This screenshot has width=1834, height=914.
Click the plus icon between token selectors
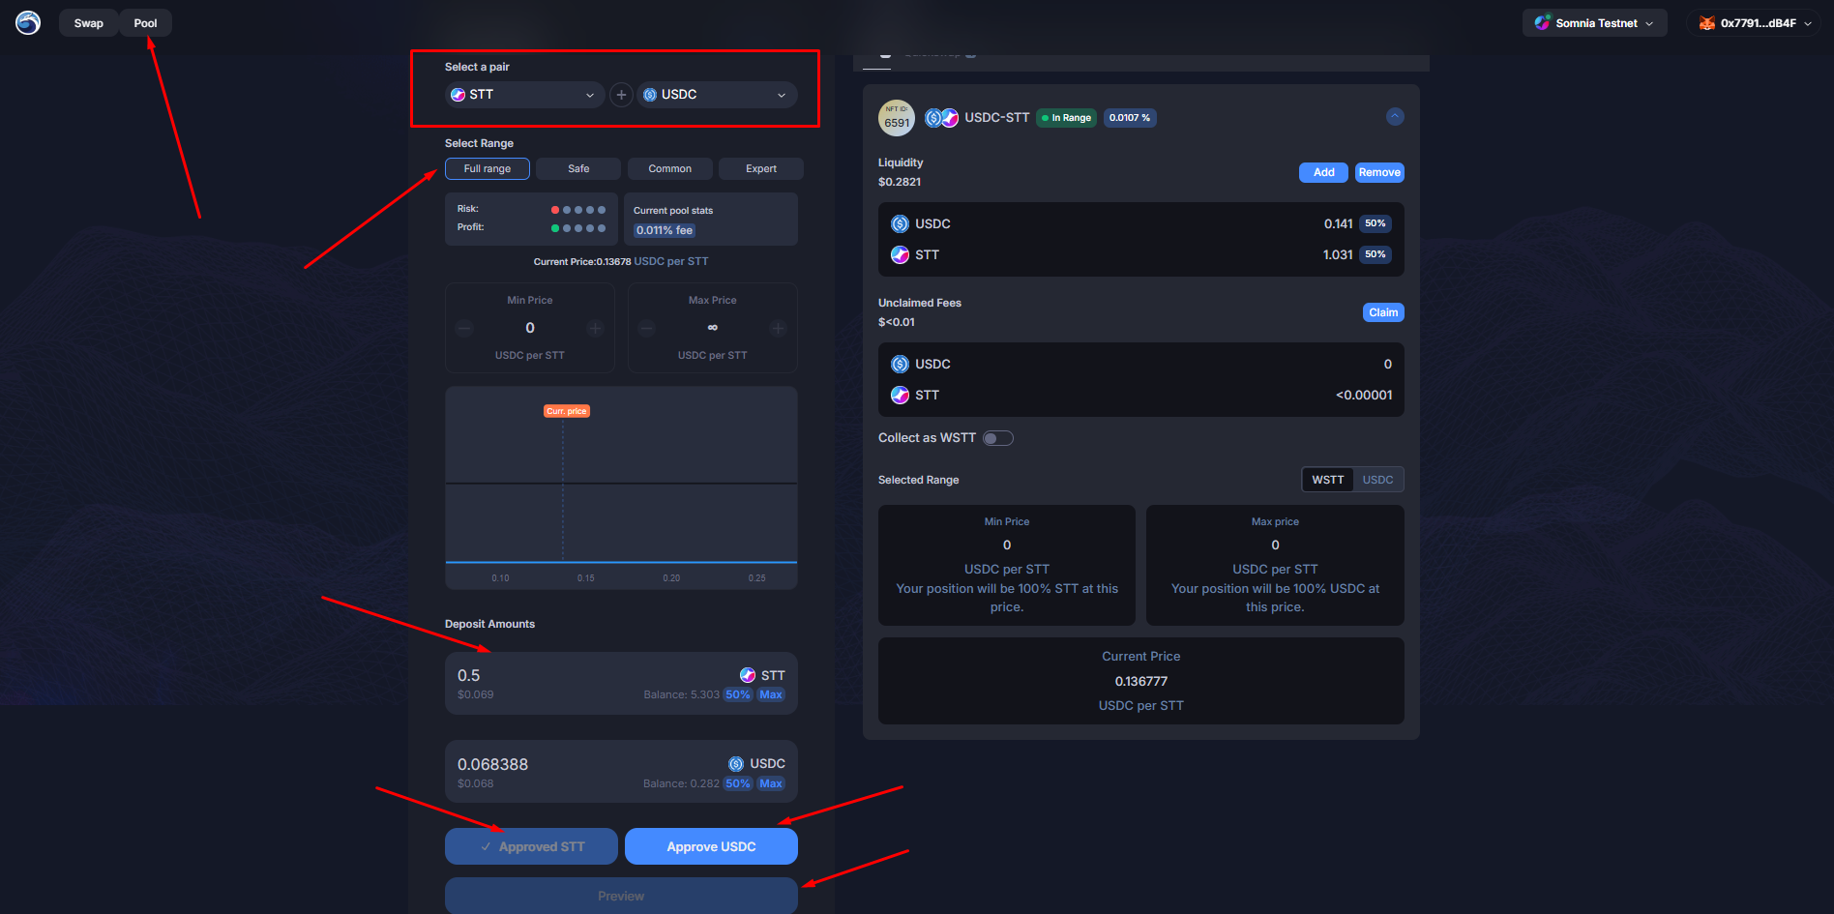tap(621, 95)
